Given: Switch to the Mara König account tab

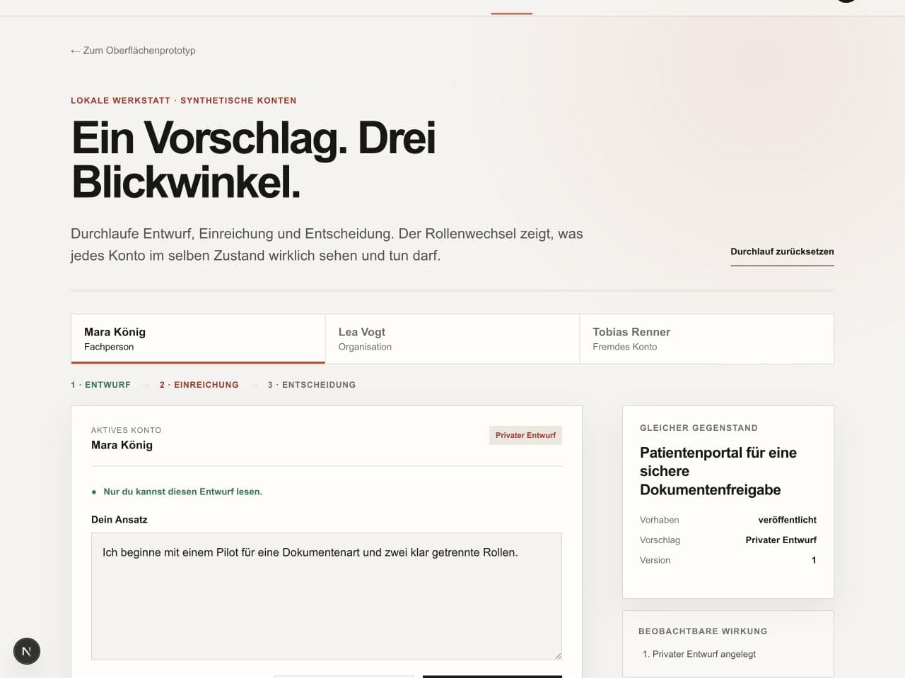Looking at the screenshot, I should (198, 339).
